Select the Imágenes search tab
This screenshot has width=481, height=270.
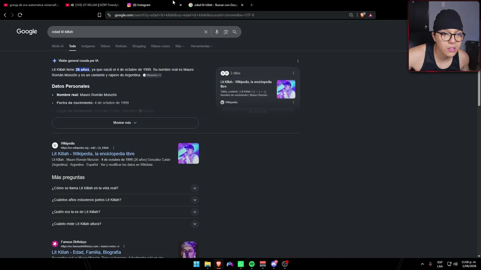point(88,46)
